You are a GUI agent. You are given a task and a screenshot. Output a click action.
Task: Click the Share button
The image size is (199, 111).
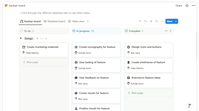[179, 6]
